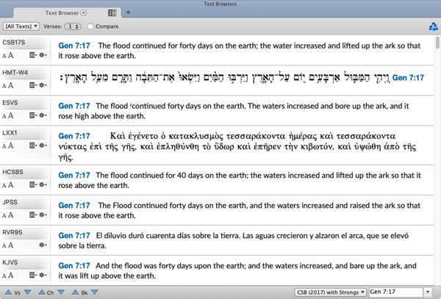Open the RVR95 gear settings menu
Screen dimensions: 441x299
[43, 245]
